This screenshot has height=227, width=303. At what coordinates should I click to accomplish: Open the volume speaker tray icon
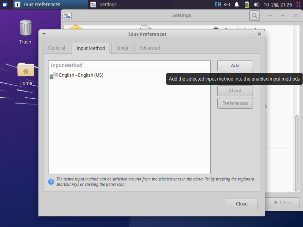click(x=256, y=5)
